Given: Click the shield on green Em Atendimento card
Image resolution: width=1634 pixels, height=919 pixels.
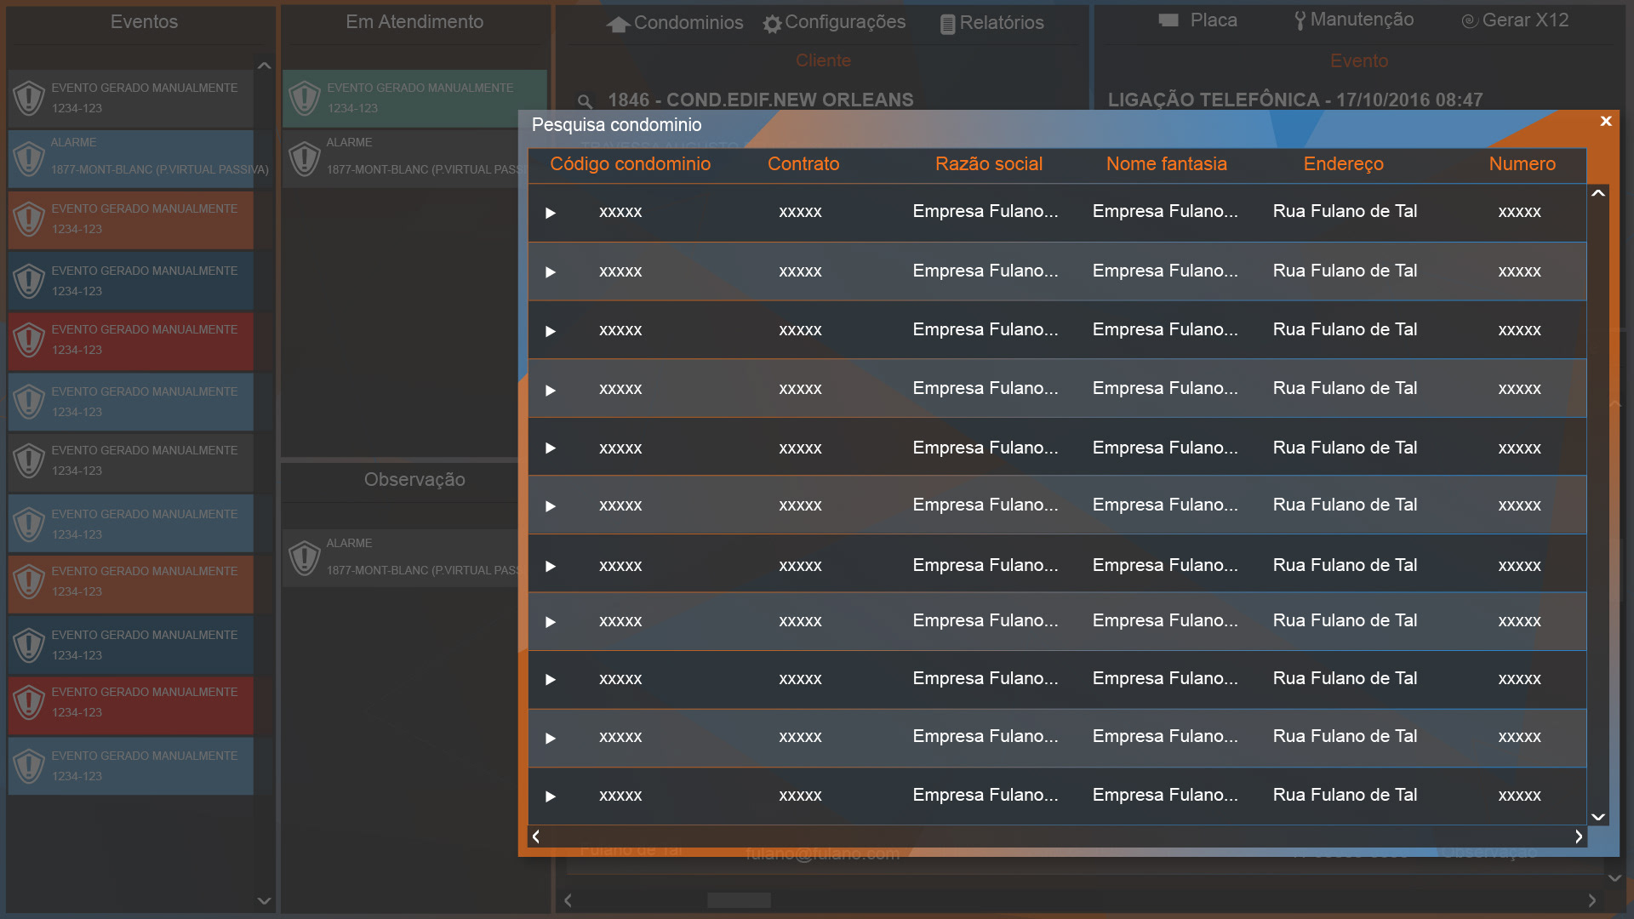Looking at the screenshot, I should pos(305,98).
